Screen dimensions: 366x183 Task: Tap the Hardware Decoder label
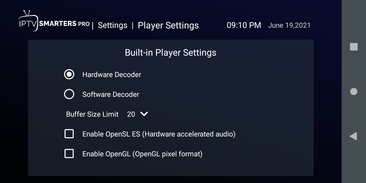[112, 75]
